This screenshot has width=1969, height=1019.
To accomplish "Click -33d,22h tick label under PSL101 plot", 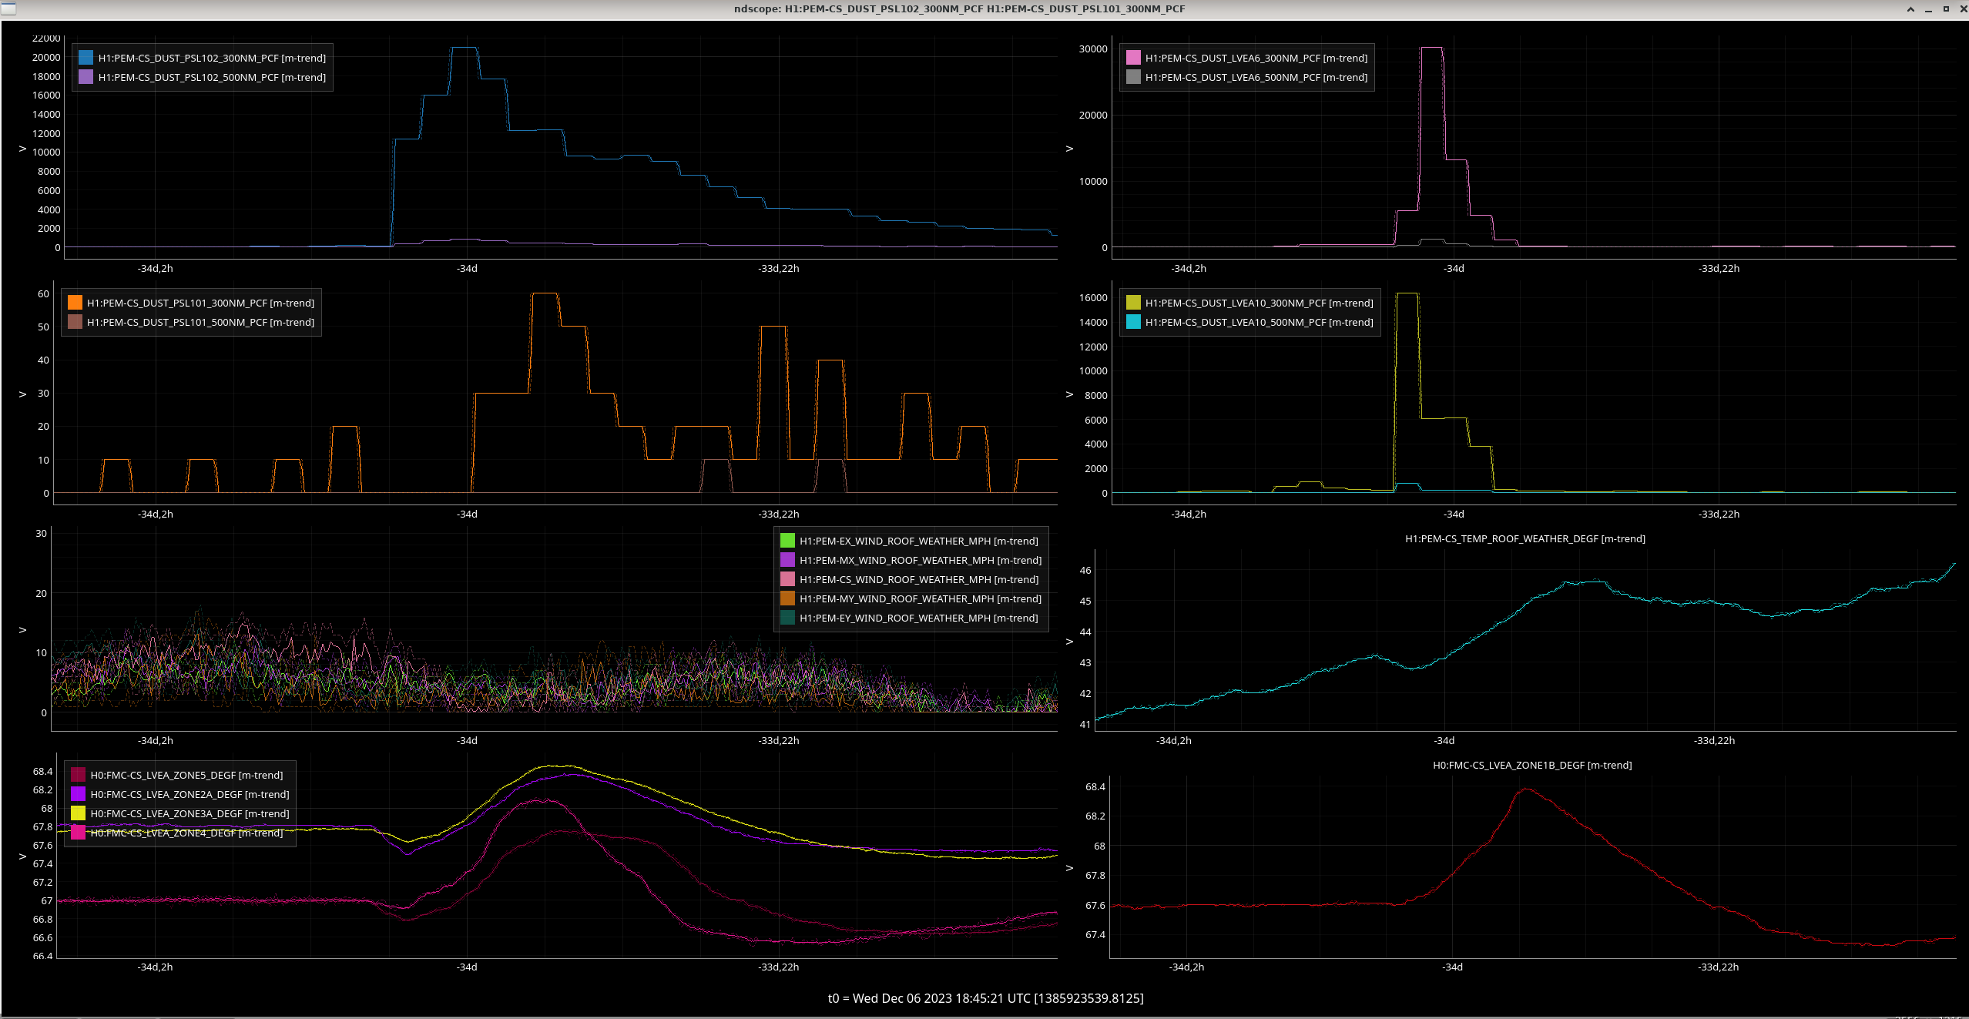I will [779, 514].
